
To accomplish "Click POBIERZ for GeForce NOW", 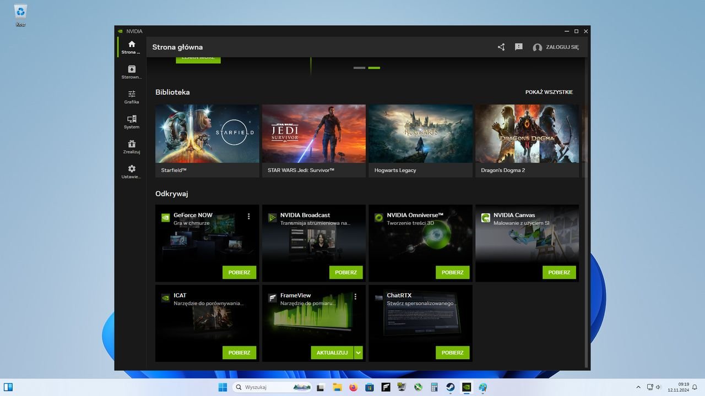I will 239,272.
